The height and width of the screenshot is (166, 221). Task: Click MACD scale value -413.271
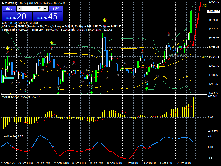click(213, 131)
